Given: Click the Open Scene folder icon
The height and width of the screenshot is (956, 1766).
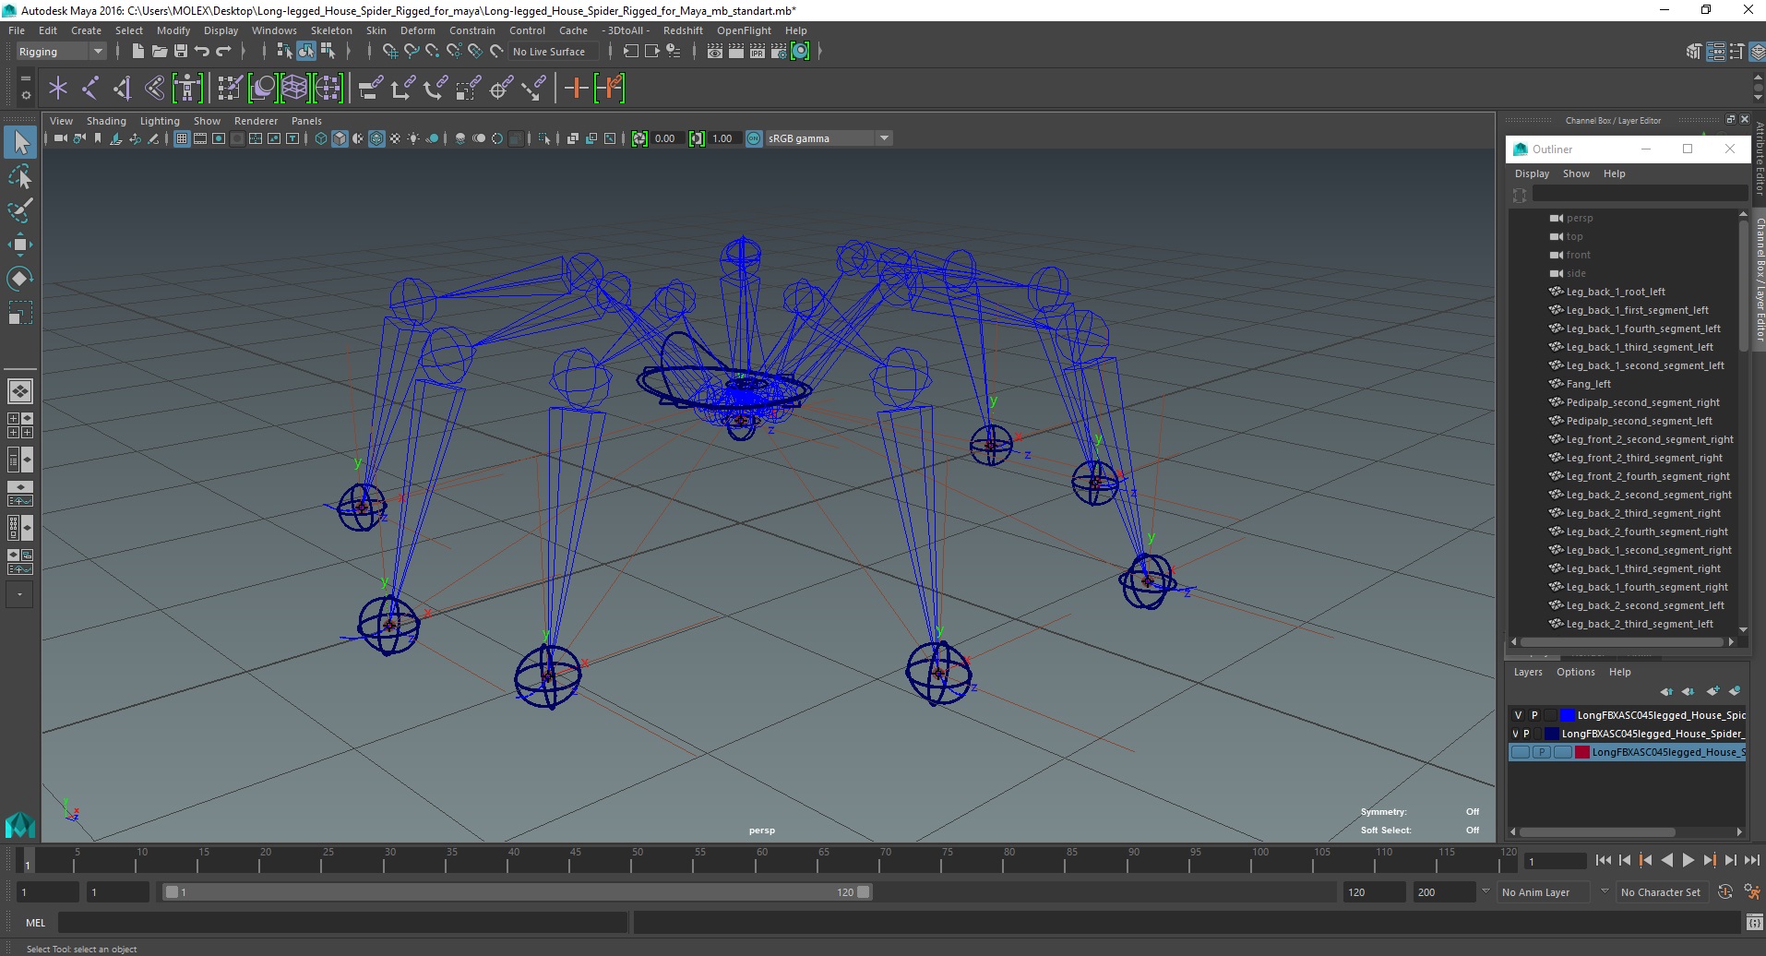Looking at the screenshot, I should (160, 52).
